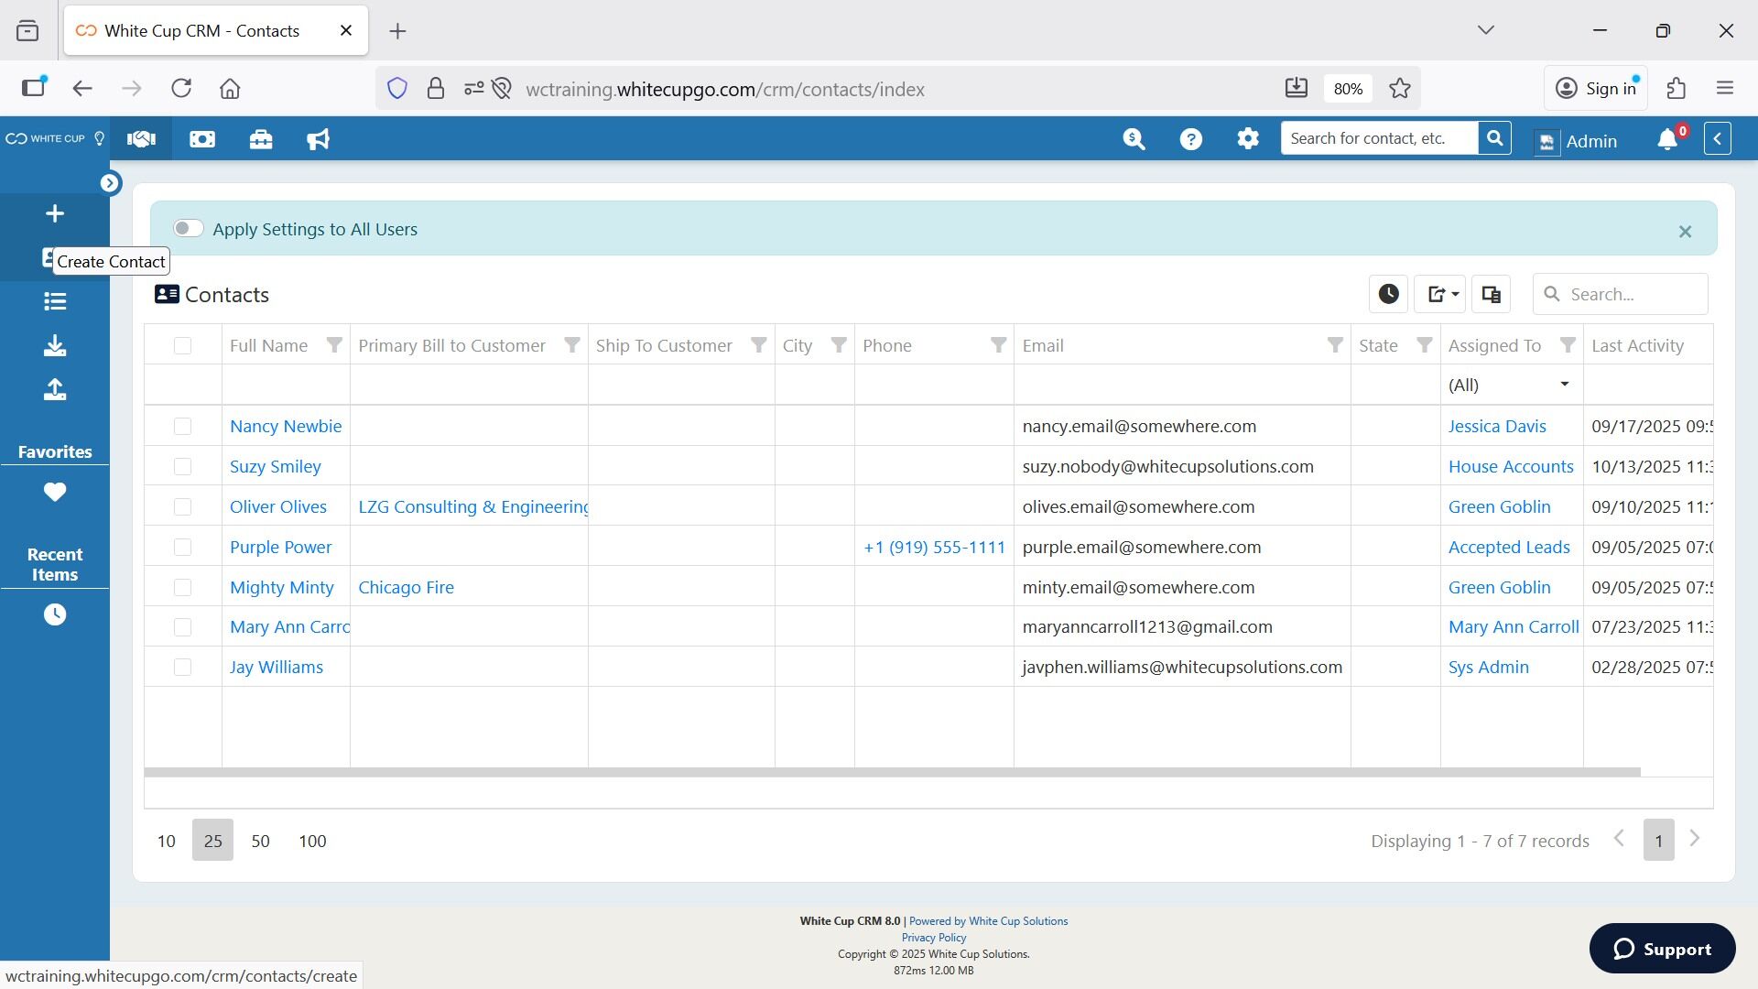This screenshot has height=989, width=1758.
Task: Open the list view sidebar icon
Action: tap(55, 301)
